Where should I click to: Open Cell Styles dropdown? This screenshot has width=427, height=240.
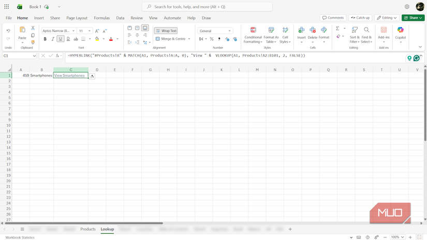click(285, 35)
